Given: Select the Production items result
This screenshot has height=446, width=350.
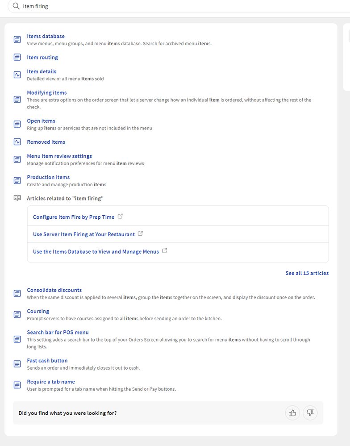Looking at the screenshot, I should coord(48,177).
